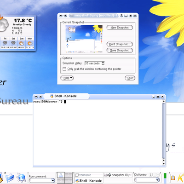
Task: Click the Sat forecast icon in weather widget
Action: 13,43
